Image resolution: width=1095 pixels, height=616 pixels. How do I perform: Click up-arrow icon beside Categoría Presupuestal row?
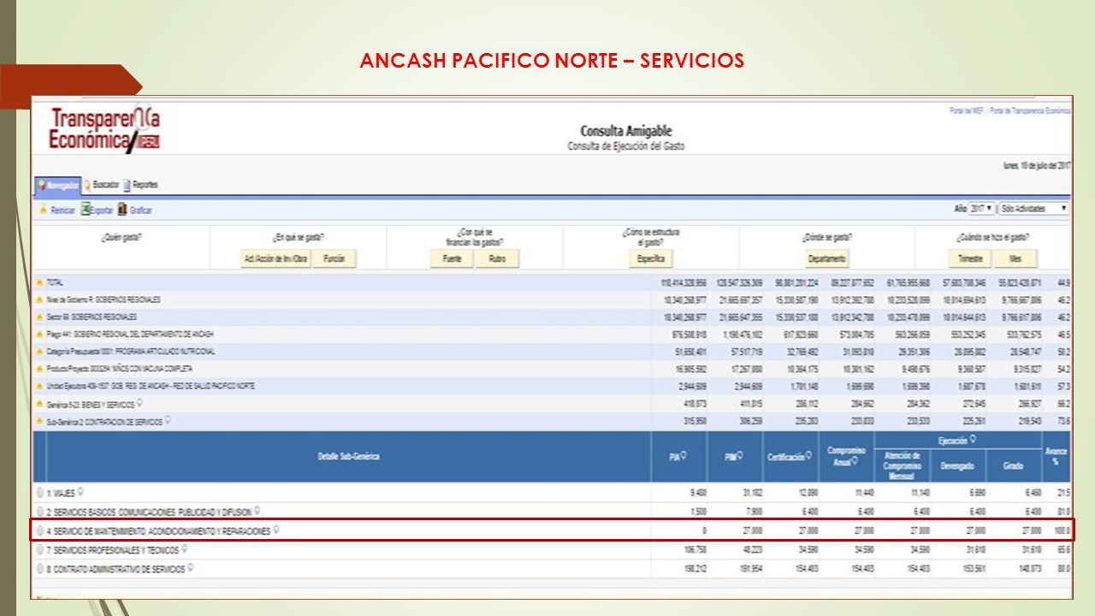click(39, 351)
